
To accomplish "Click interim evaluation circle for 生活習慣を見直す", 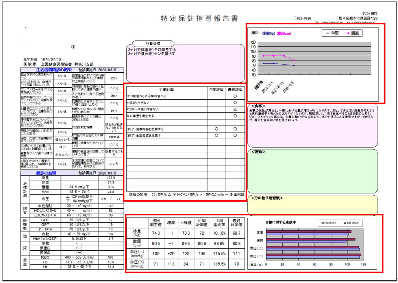I will 216,136.
